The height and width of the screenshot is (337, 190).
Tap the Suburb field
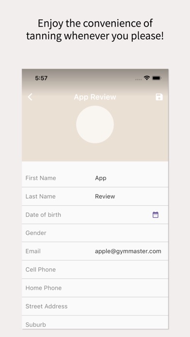click(95, 322)
